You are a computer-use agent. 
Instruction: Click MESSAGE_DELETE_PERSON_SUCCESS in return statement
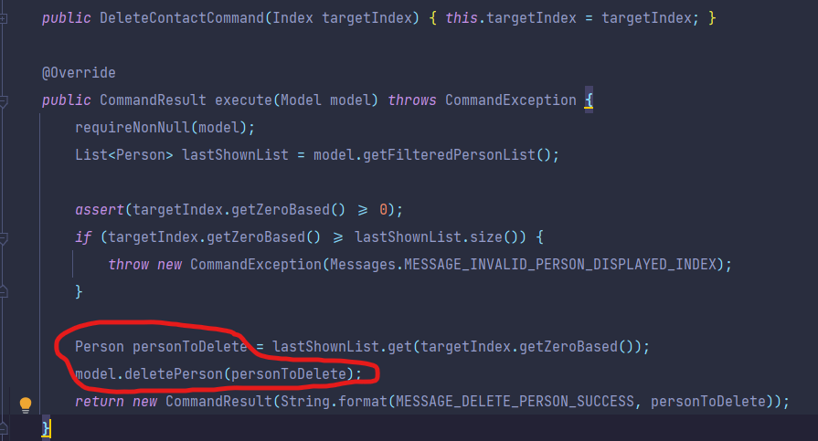(515, 402)
